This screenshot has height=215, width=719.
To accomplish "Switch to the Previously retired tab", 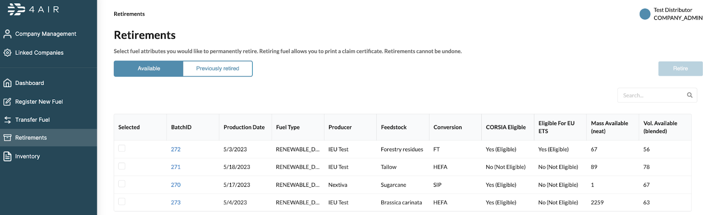I will pos(217,68).
